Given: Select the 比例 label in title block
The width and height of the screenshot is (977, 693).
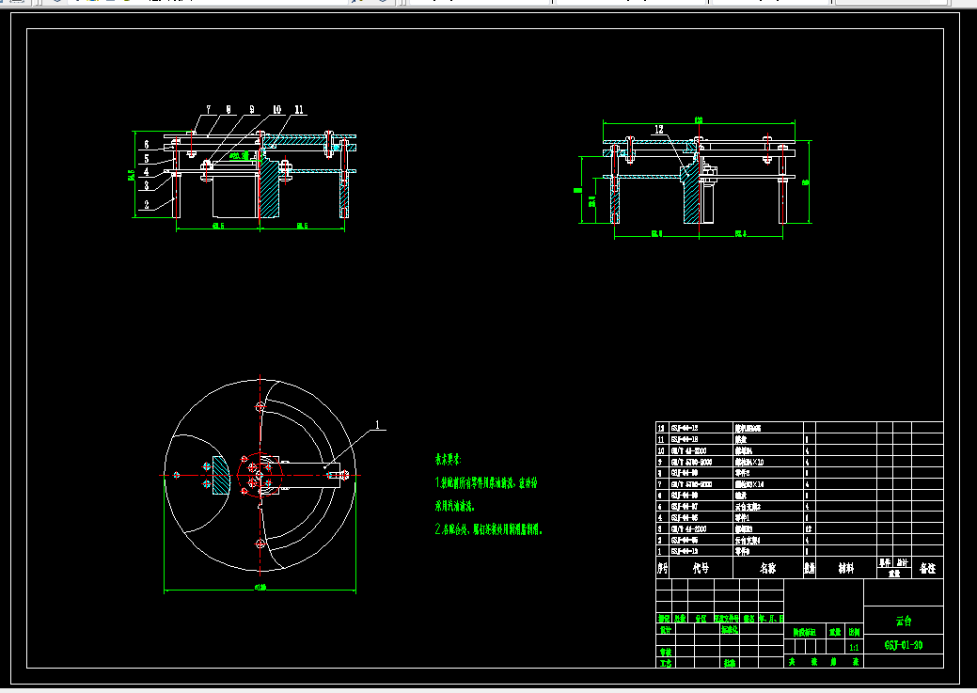Looking at the screenshot, I should click(x=854, y=632).
